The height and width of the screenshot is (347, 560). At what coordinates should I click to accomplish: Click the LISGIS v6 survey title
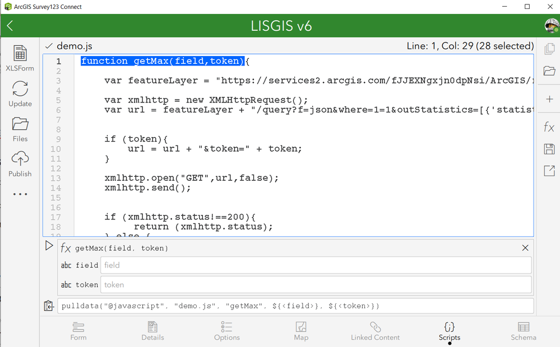click(x=281, y=26)
